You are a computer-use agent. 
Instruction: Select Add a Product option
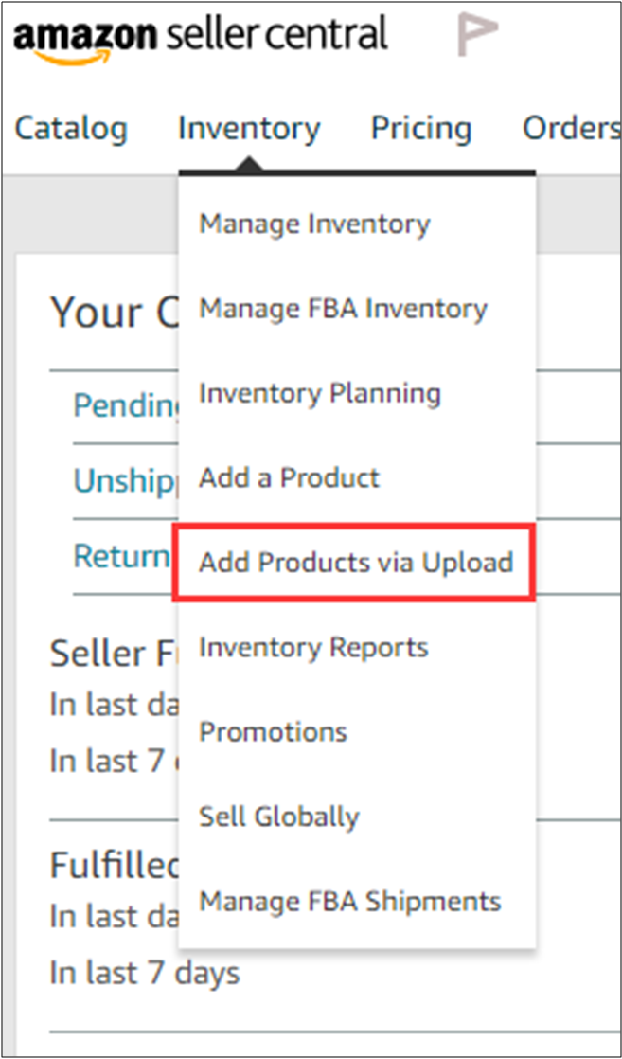[289, 477]
